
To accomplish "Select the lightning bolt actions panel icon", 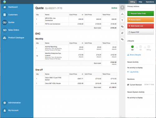I will pos(122,8).
